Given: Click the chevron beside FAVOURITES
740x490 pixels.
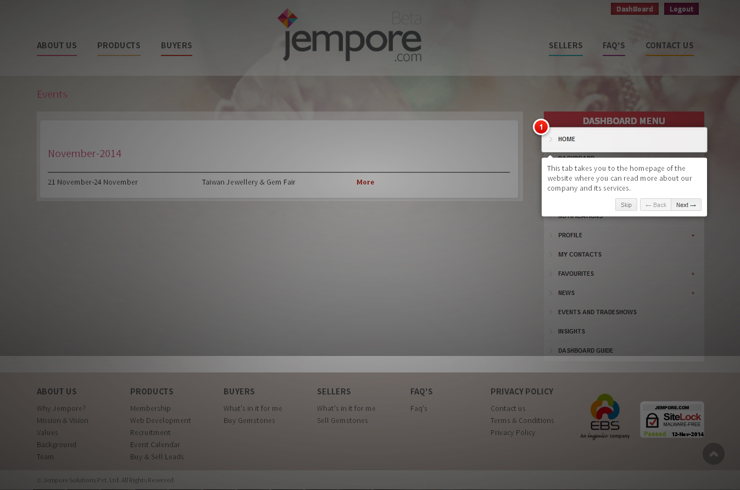Looking at the screenshot, I should click(x=551, y=274).
